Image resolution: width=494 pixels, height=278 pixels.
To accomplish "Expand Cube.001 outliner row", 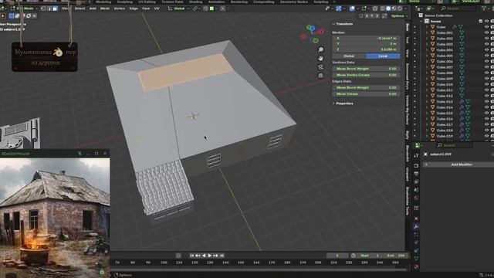I will [x=427, y=32].
